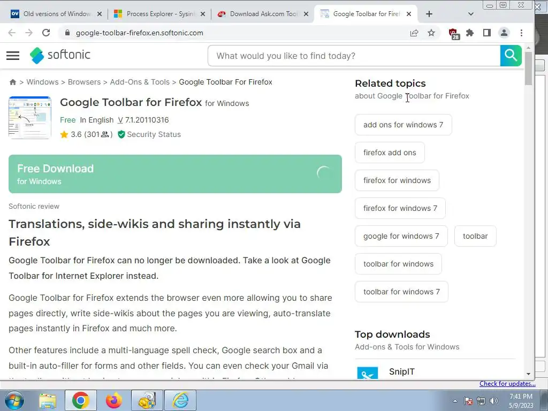Click the Softonic logo

tap(60, 55)
